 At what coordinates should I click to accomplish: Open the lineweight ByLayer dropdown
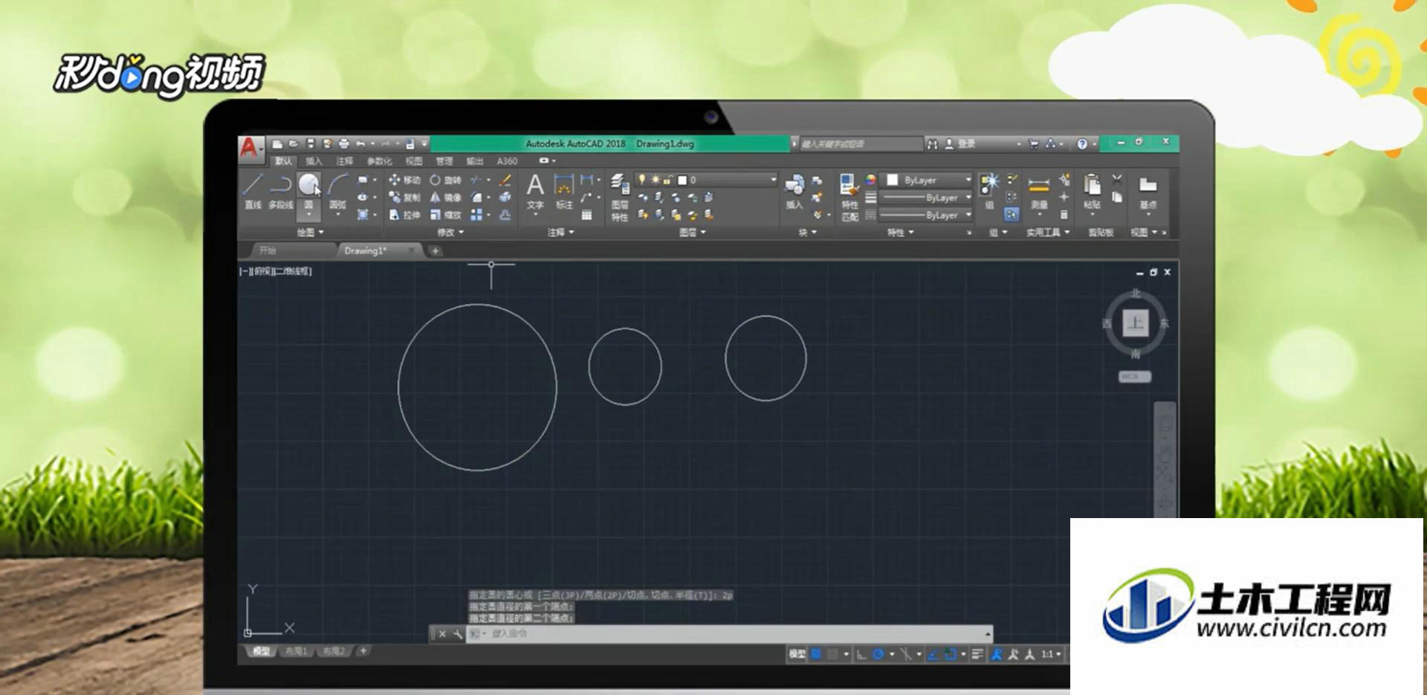926,198
